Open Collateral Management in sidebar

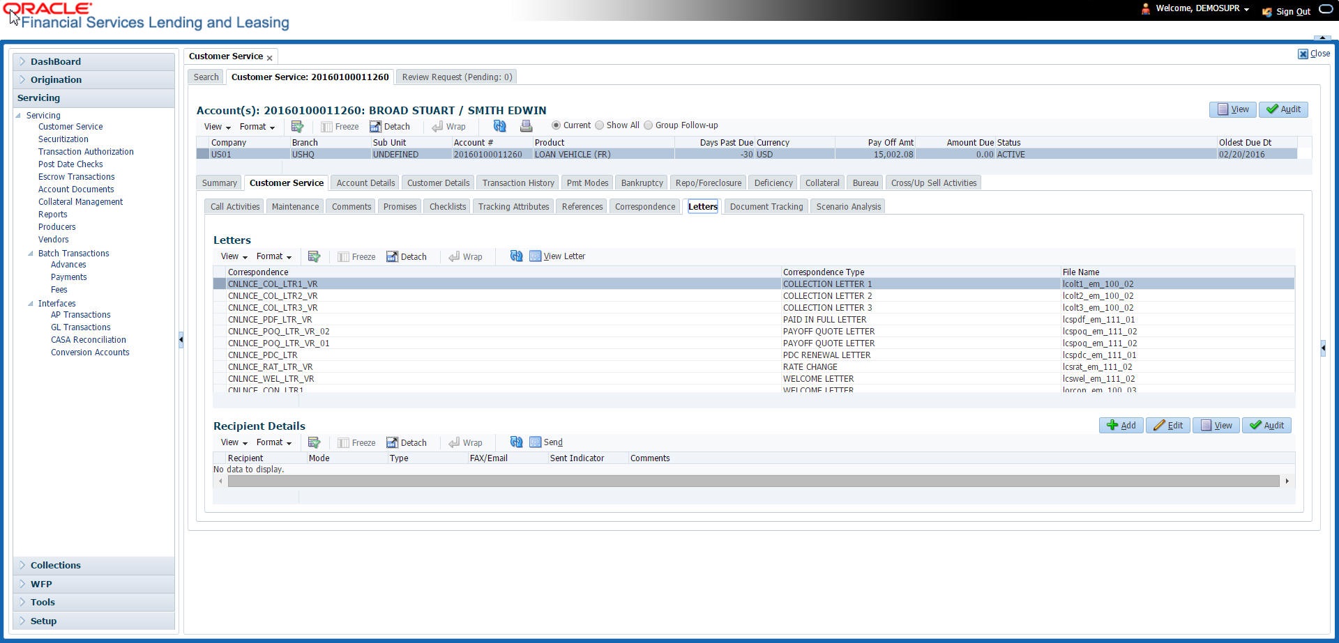[80, 201]
